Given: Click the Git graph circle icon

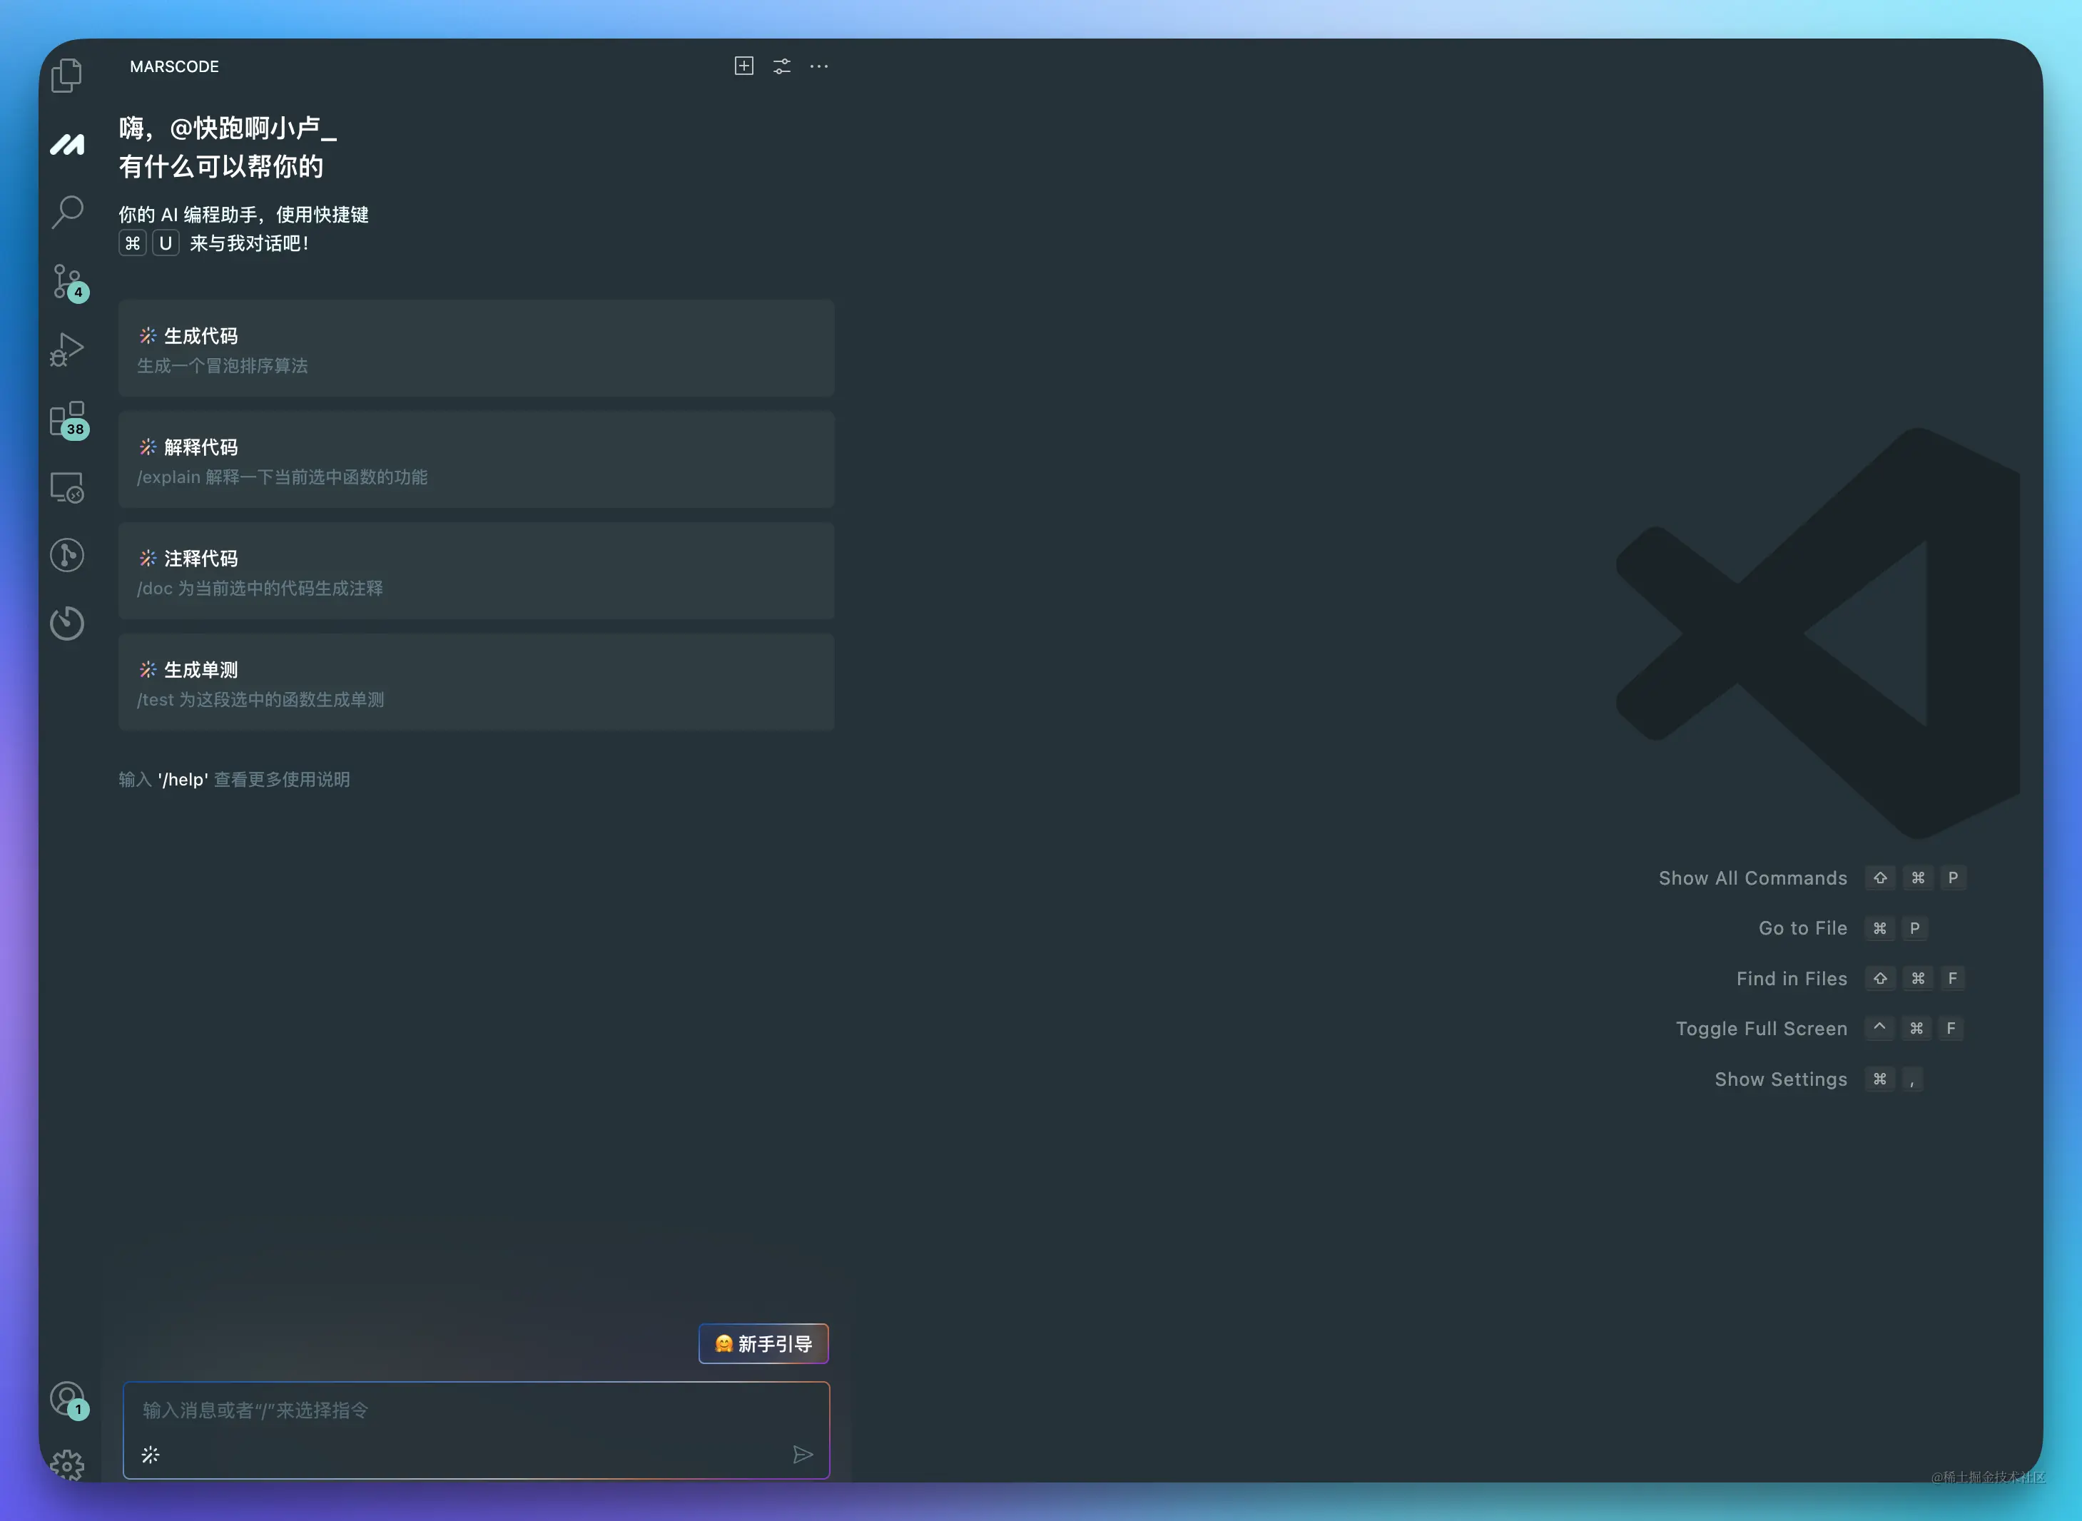Looking at the screenshot, I should coord(66,555).
